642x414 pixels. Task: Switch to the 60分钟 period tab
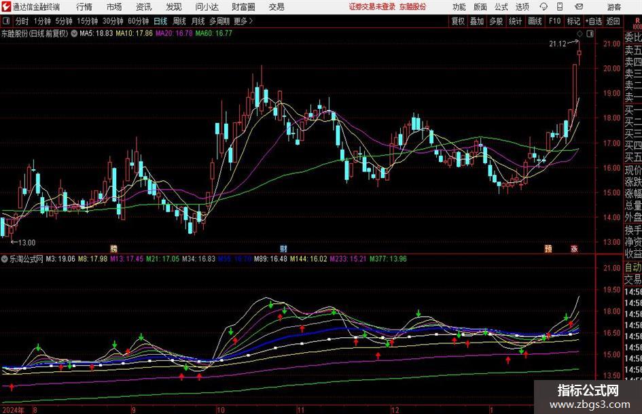pyautogui.click(x=139, y=21)
